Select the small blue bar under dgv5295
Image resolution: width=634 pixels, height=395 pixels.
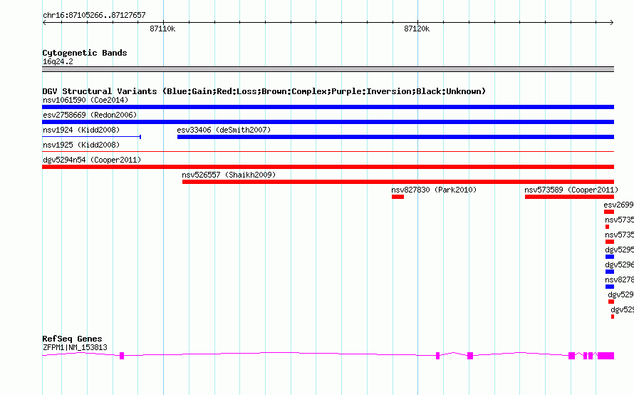[x=610, y=257]
